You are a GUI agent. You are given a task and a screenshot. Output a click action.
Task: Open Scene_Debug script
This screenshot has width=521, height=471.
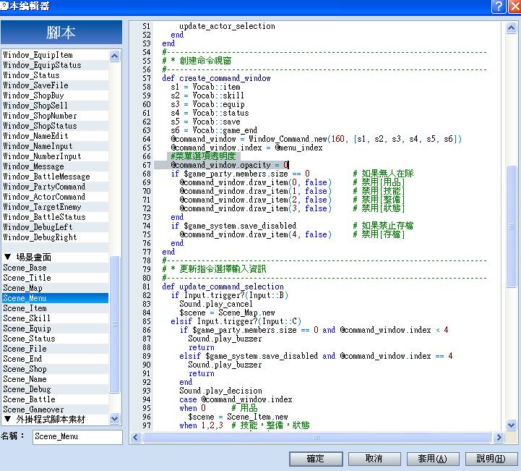55,389
